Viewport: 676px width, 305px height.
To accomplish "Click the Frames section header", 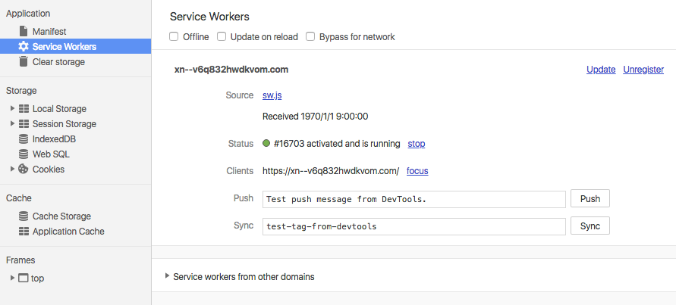I will (x=20, y=260).
